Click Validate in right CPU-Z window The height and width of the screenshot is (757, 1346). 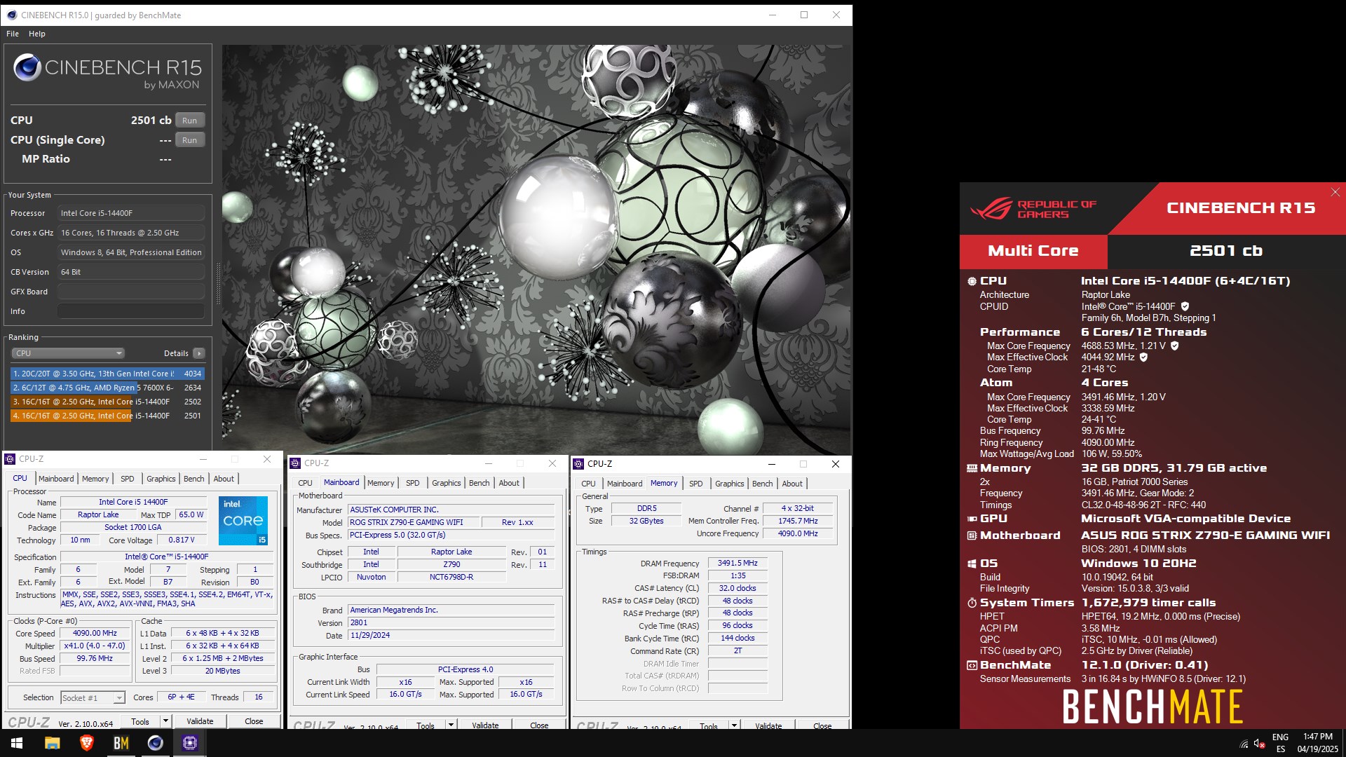(x=768, y=725)
